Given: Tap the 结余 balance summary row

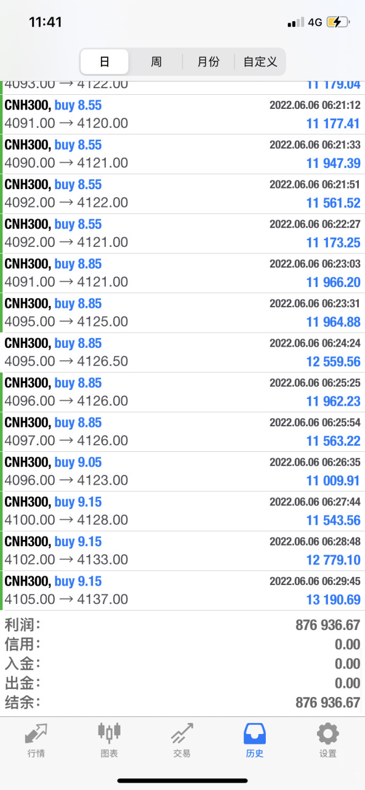Looking at the screenshot, I should [182, 702].
